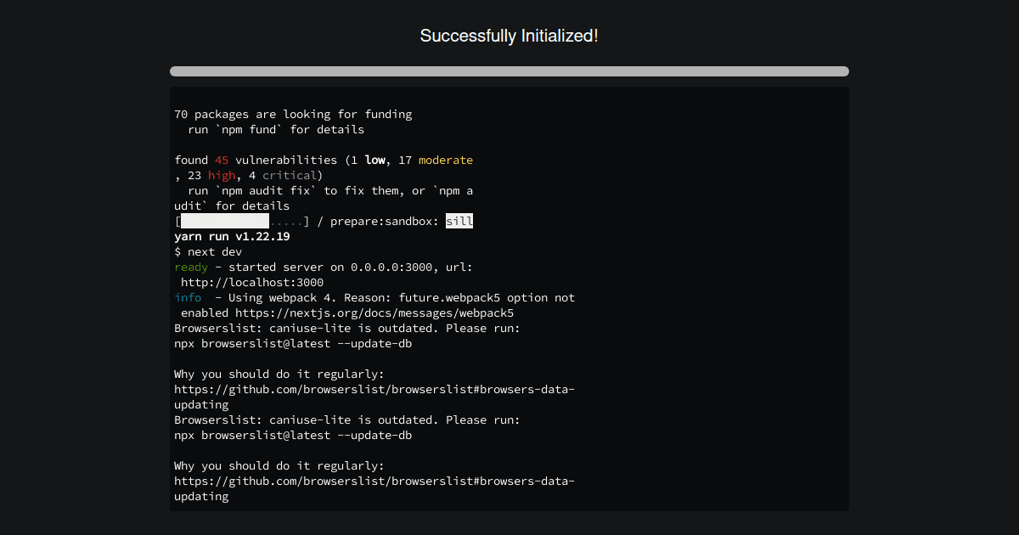Click the gray progress bar
1019x535 pixels.
(509, 71)
